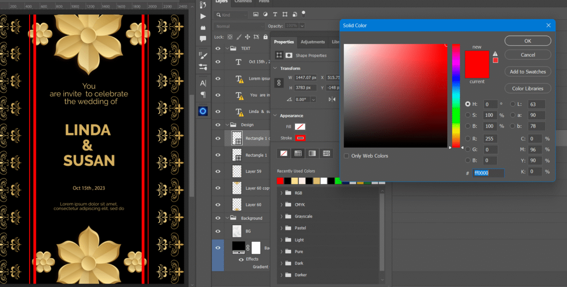Click the Color Libraries button
Viewport: 567px width, 287px height.
click(528, 89)
